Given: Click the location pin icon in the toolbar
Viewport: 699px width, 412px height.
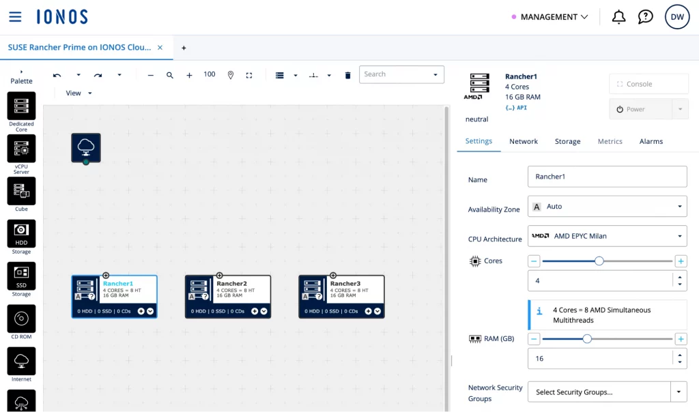Looking at the screenshot, I should point(230,75).
